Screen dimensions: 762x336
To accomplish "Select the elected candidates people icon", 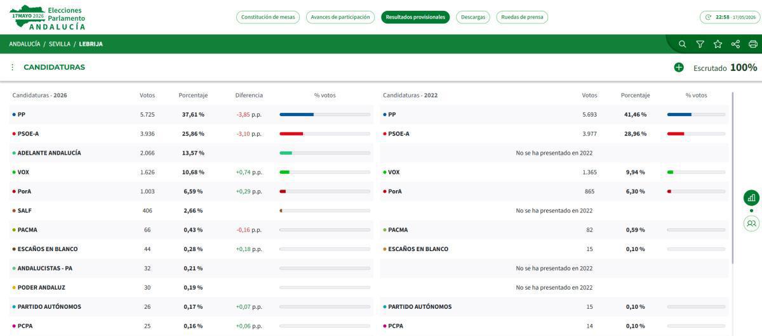I will (751, 223).
